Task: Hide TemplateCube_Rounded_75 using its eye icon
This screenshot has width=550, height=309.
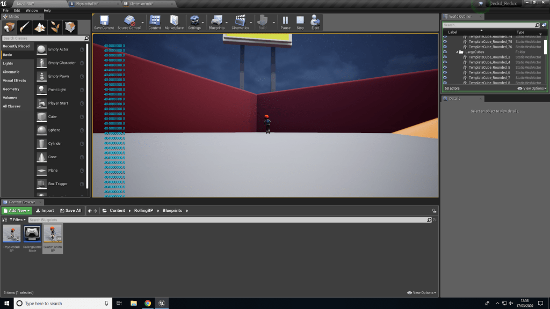Action: 445,42
